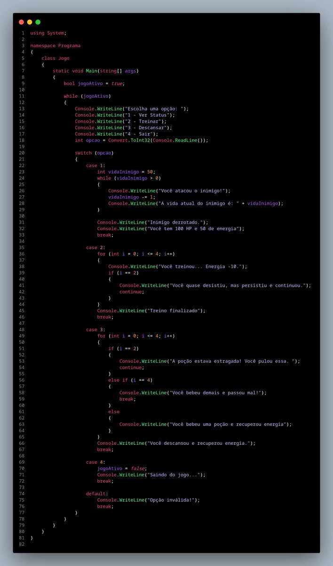Click the 'else if (i == 4)' condition
Image resolution: width=333 pixels, height=566 pixels.
pyautogui.click(x=130, y=380)
